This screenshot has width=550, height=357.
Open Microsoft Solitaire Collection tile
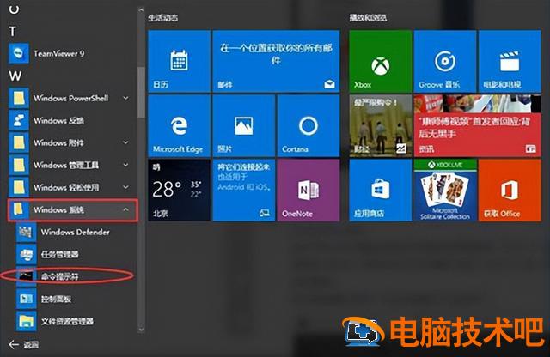445,191
